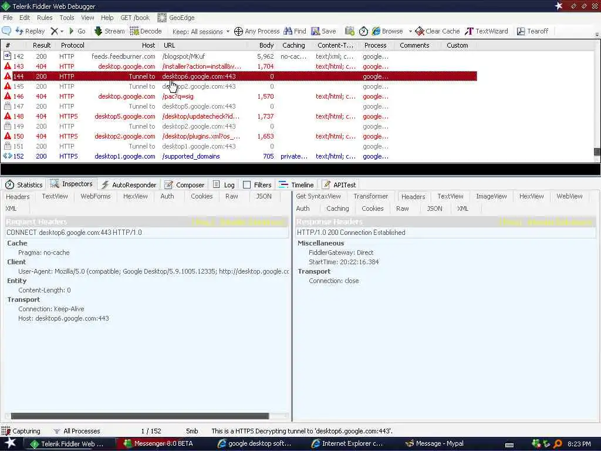Click the Remove X icon in toolbar
The width and height of the screenshot is (601, 451).
pyautogui.click(x=54, y=31)
